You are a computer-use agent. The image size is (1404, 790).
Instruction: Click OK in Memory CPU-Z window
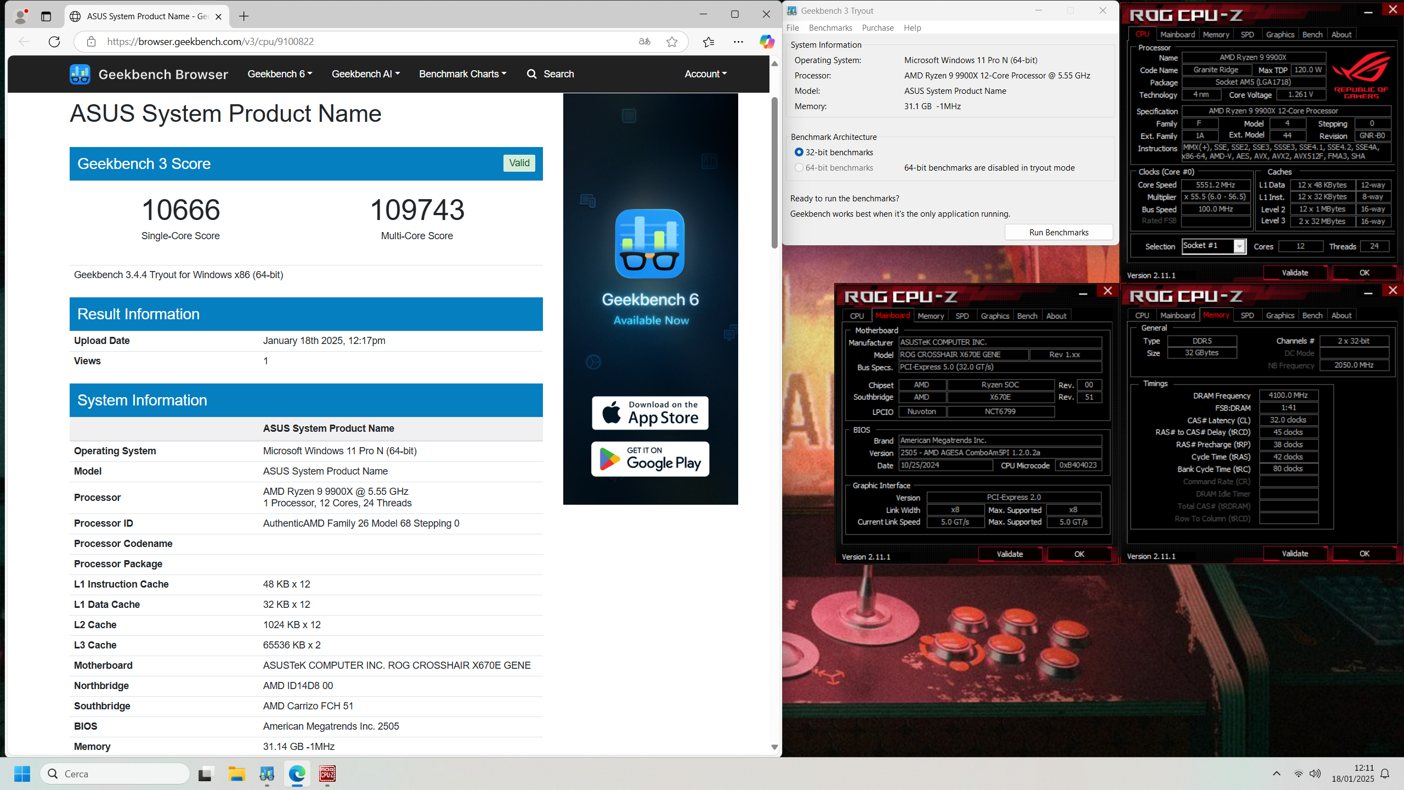(x=1364, y=554)
